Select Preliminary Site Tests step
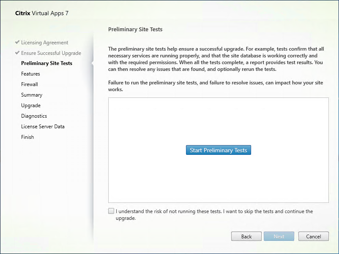 [x=46, y=63]
